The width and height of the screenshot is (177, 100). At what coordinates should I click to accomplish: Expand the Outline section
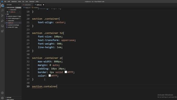9,97
